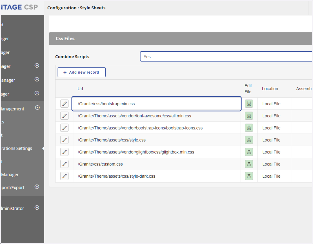This screenshot has height=244, width=313.
Task: Click Local File cell in bootstrap.min.css row
Action: click(275, 104)
